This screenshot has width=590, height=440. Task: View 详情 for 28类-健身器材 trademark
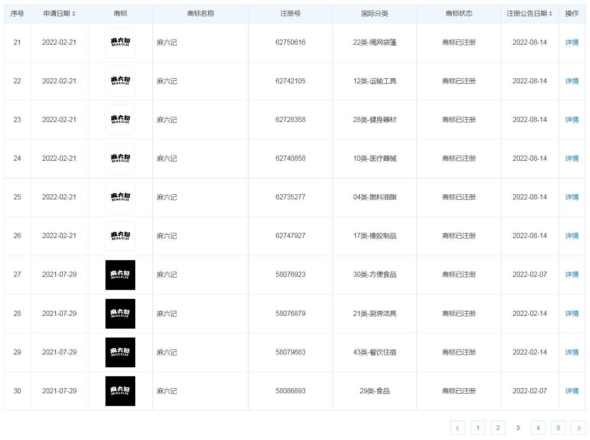[572, 120]
